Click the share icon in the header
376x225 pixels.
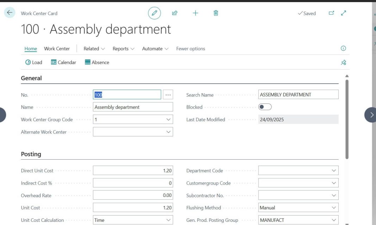tap(175, 13)
